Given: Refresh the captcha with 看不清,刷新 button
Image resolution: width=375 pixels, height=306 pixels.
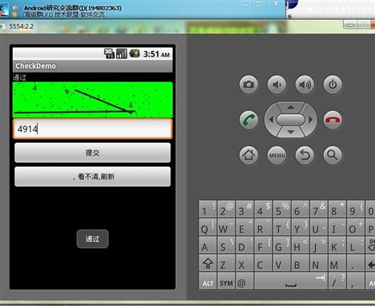Looking at the screenshot, I should tap(92, 177).
